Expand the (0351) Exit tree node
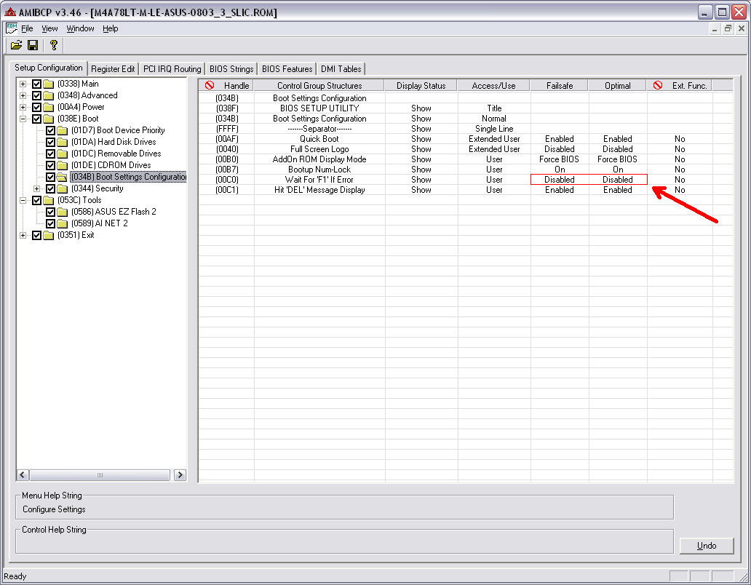This screenshot has height=585, width=751. (x=23, y=236)
